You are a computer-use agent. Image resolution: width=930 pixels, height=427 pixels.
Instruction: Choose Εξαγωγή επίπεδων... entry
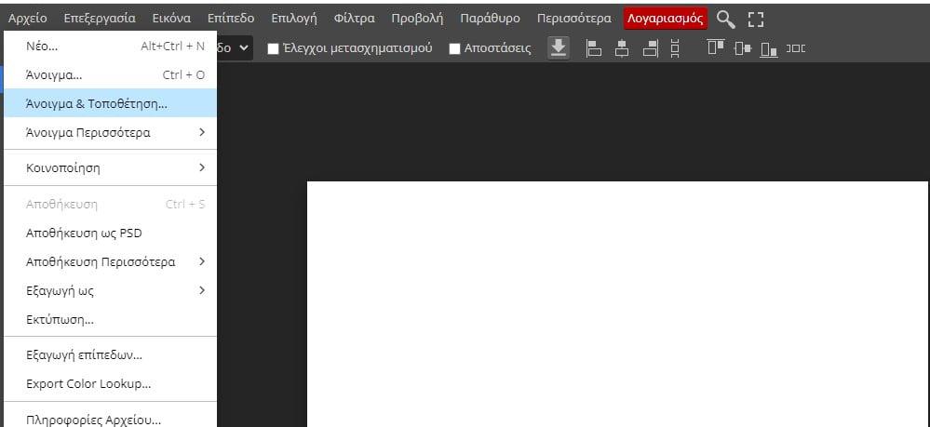tap(111, 355)
